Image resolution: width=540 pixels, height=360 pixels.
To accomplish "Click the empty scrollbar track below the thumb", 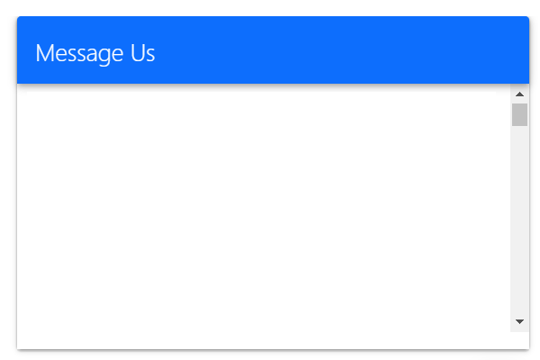I will (x=519, y=219).
